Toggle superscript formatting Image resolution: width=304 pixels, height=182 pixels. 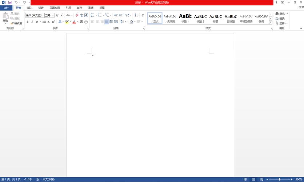pyautogui.click(x=53, y=22)
